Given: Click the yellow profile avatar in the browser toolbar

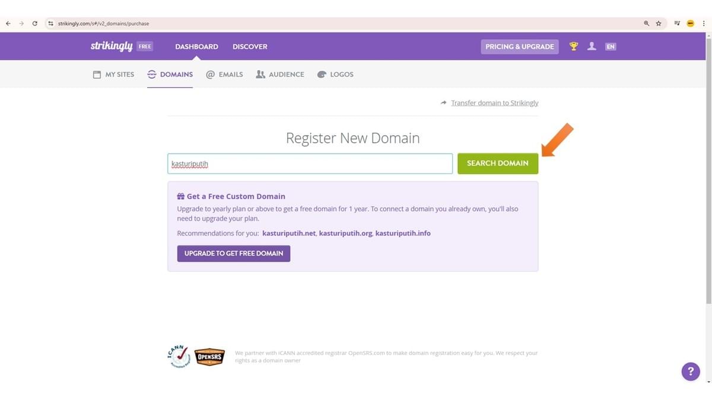Looking at the screenshot, I should tap(691, 24).
